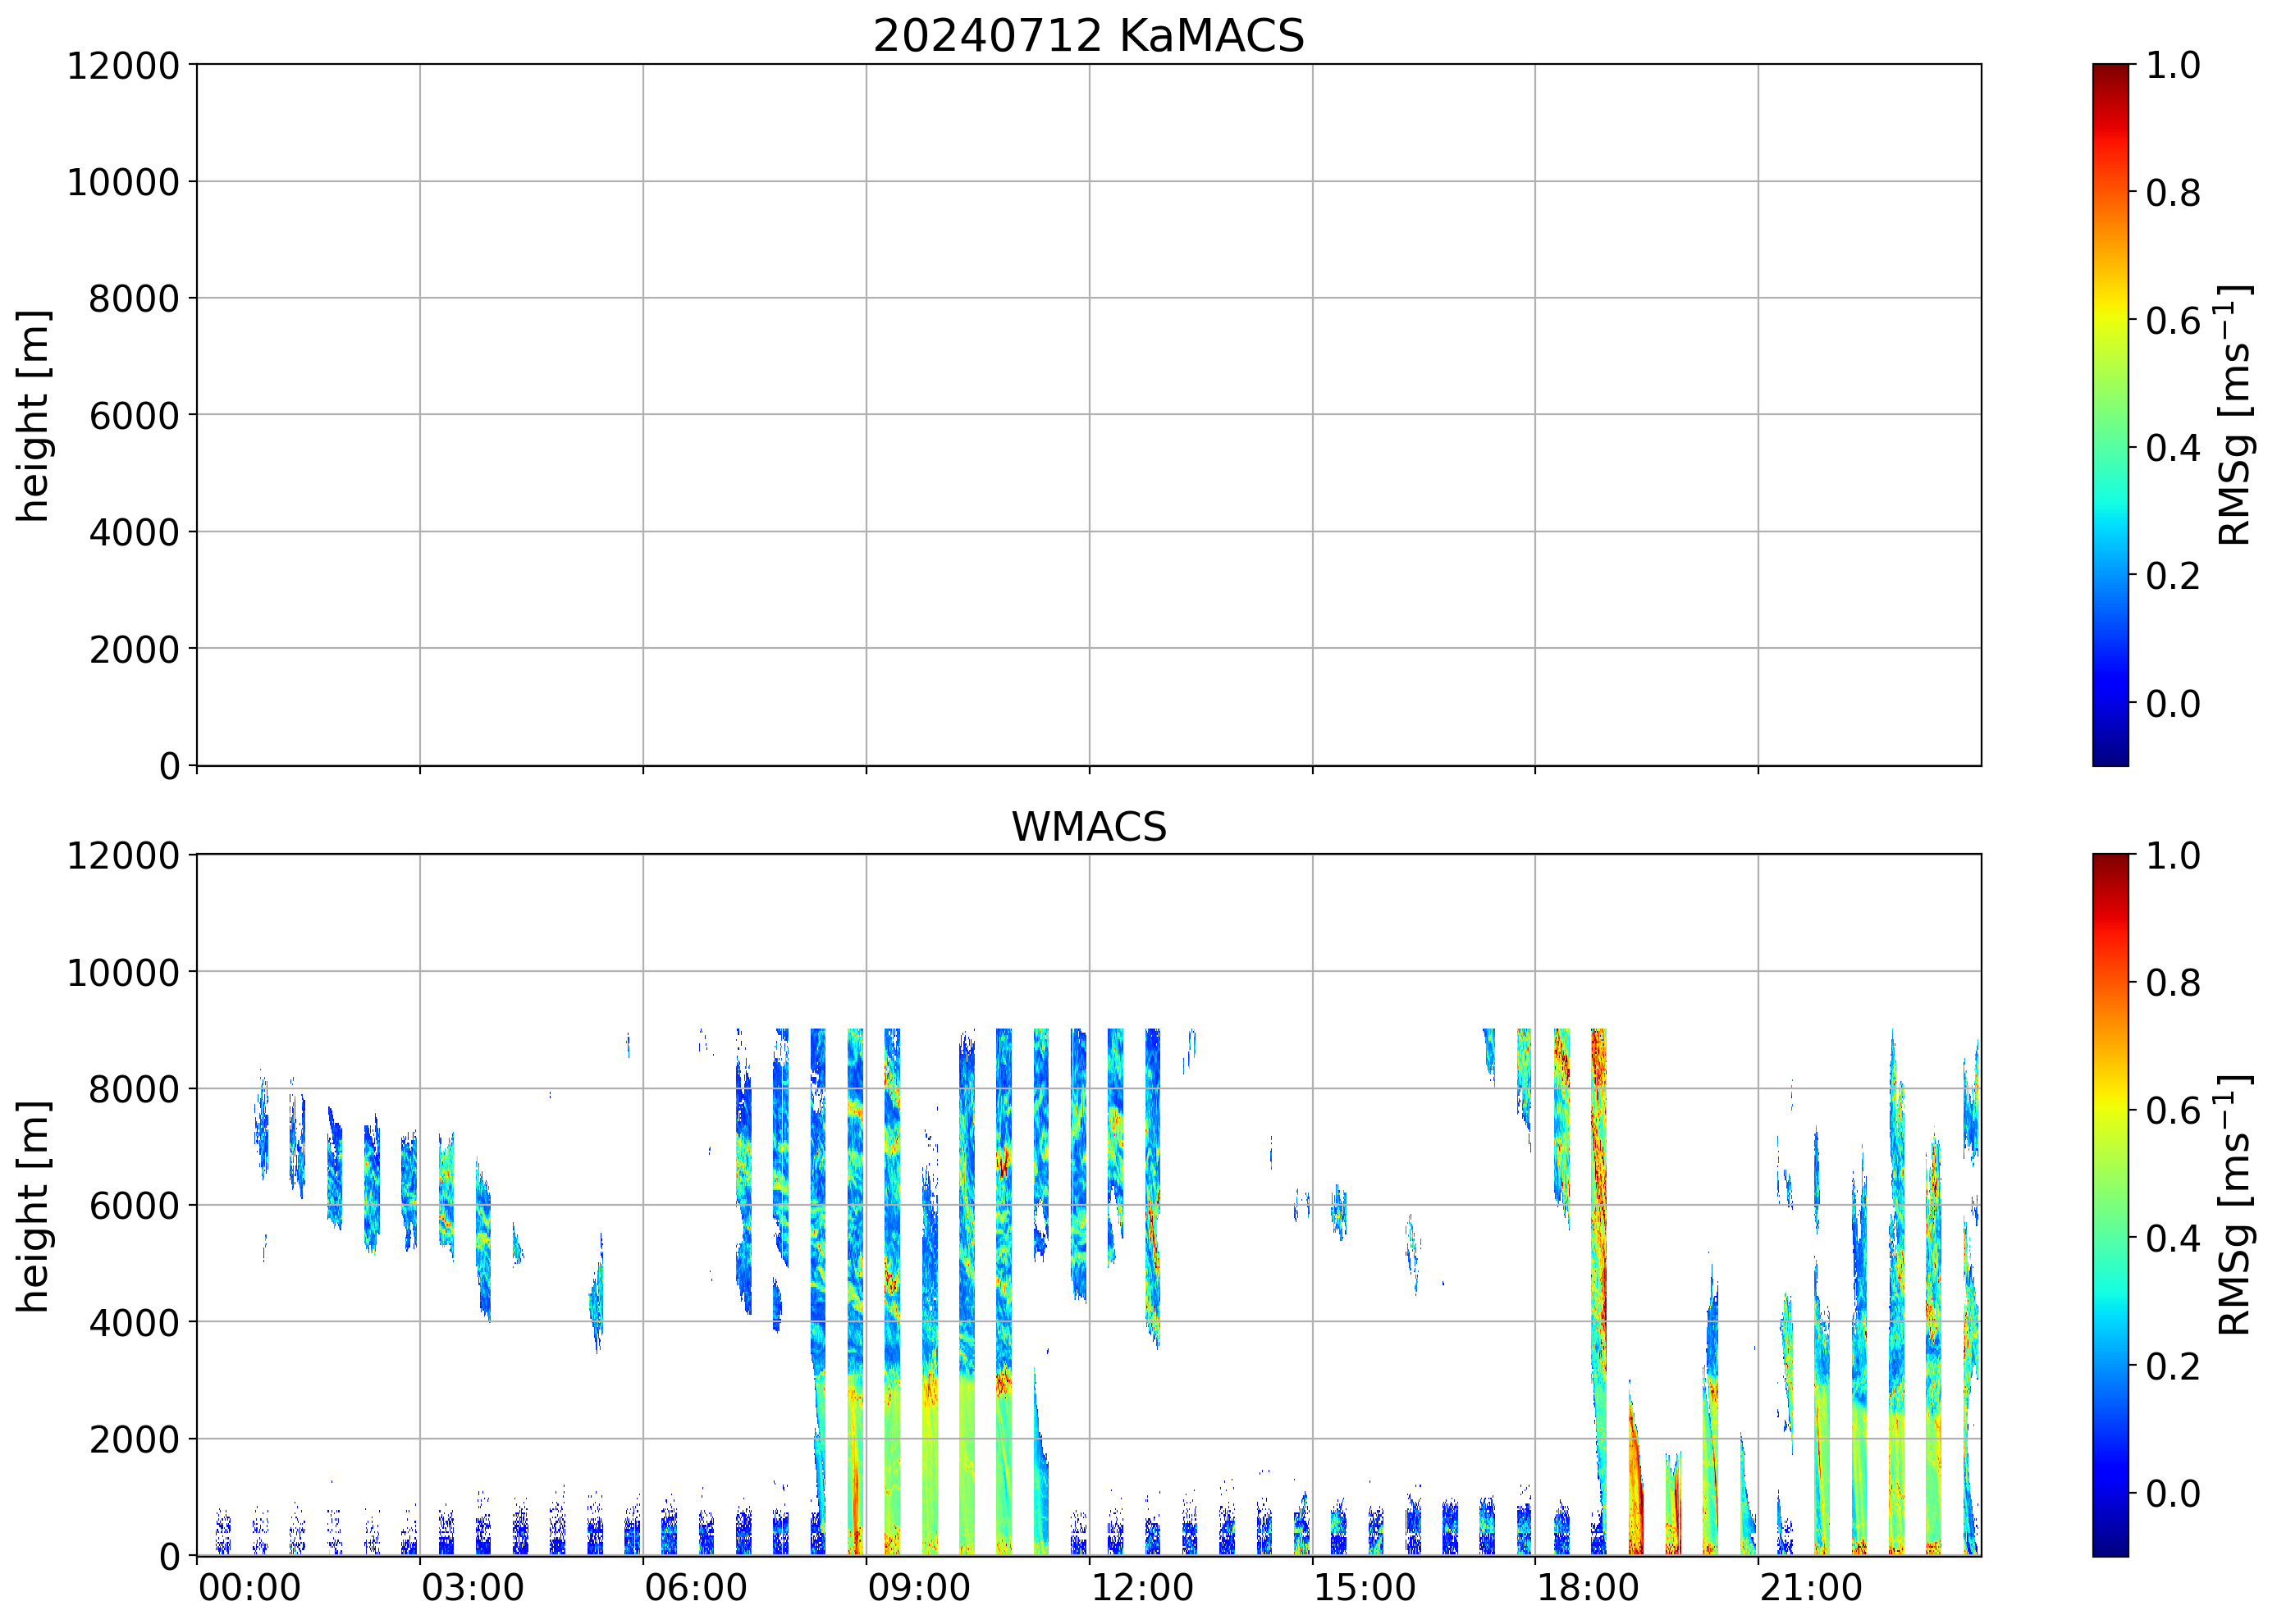Screen dimensions: 2277x1624
Task: Click the top plot's height [m] label
Action: pyautogui.click(x=33, y=415)
